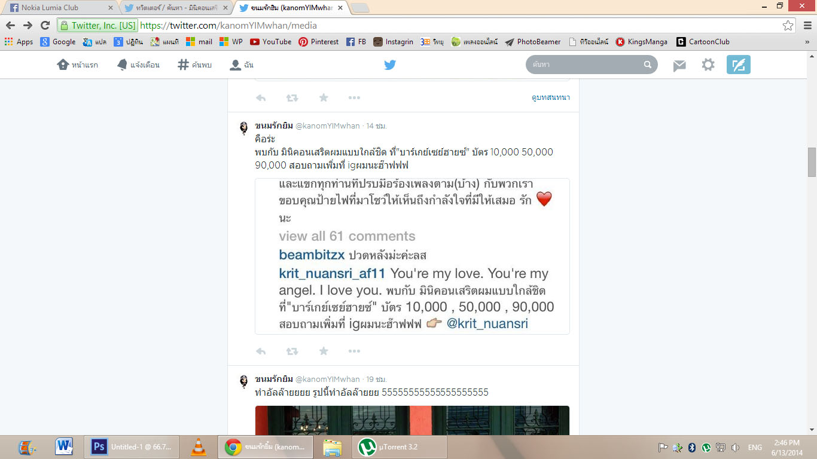Open Pinterest bookmark
Screen dimensions: 817x459
pyautogui.click(x=319, y=42)
